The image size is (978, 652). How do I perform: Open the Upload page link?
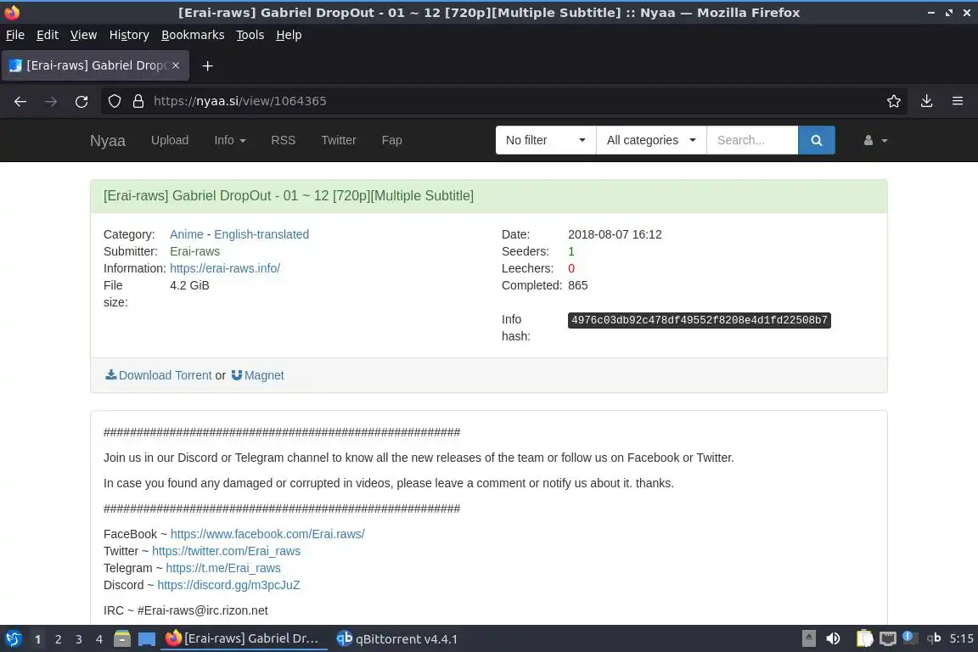(170, 140)
